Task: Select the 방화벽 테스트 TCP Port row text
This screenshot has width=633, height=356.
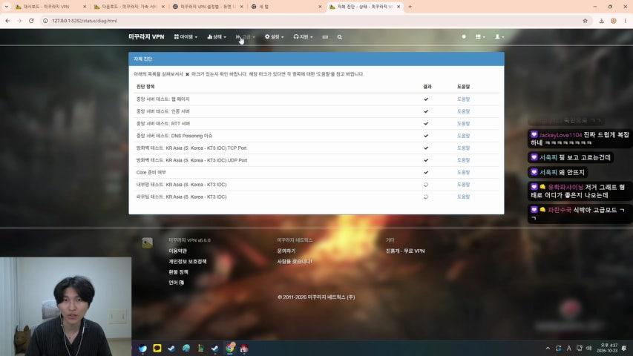Action: coord(191,148)
